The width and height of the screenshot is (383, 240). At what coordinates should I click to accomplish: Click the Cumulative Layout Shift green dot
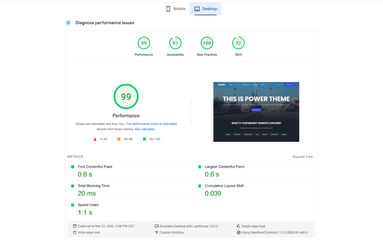click(200, 186)
